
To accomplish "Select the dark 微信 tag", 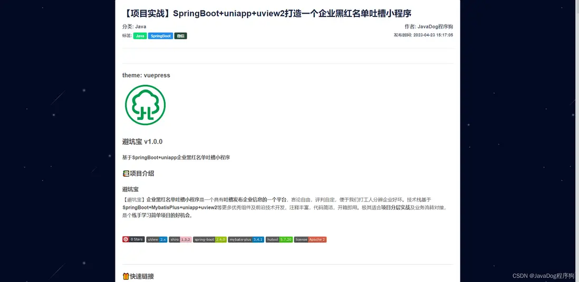I will pos(180,36).
